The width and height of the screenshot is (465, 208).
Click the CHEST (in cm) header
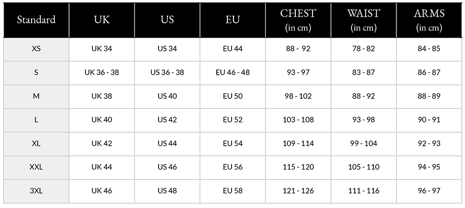coord(298,20)
